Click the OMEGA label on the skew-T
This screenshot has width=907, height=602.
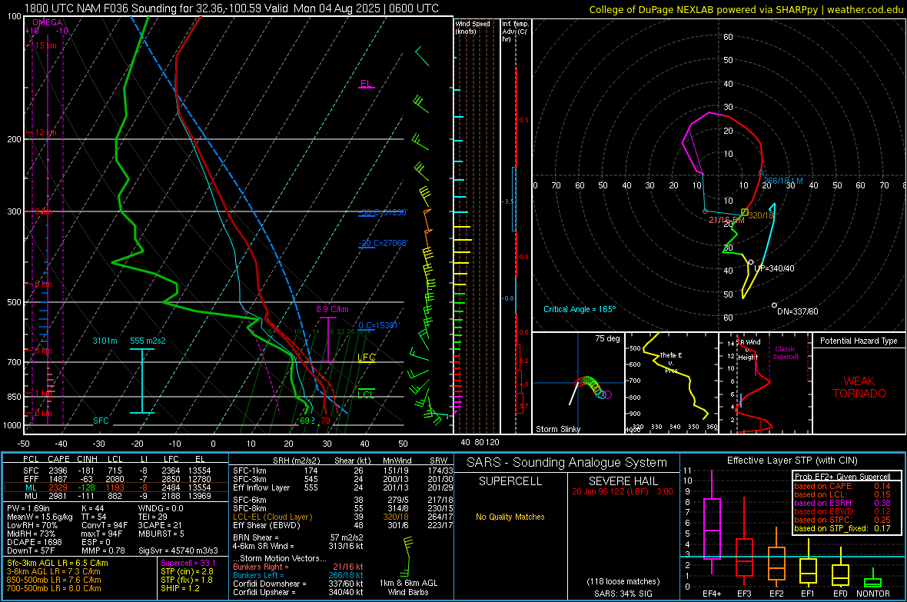(x=48, y=22)
